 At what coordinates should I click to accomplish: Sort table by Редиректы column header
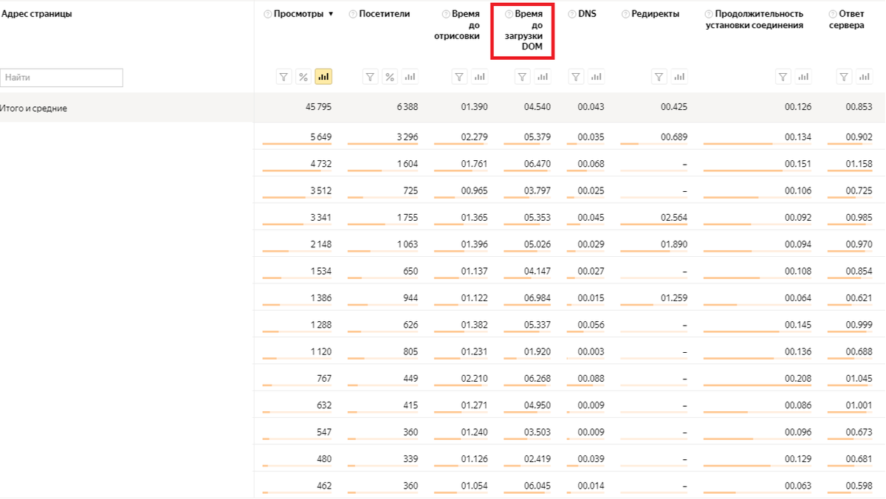pos(656,14)
